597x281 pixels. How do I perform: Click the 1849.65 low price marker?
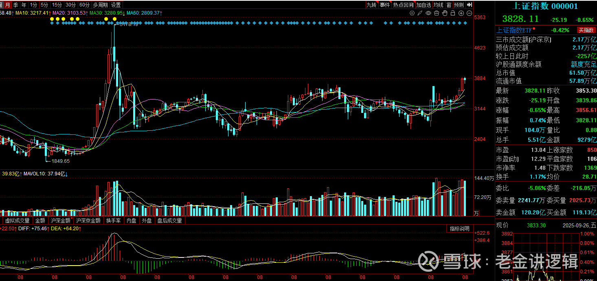click(60, 161)
